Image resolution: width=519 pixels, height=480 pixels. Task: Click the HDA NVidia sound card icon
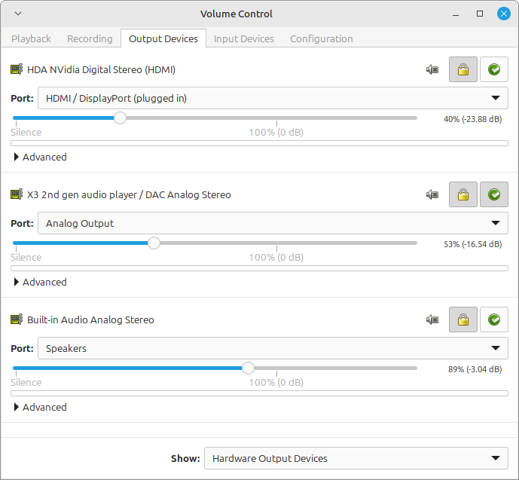tap(17, 69)
